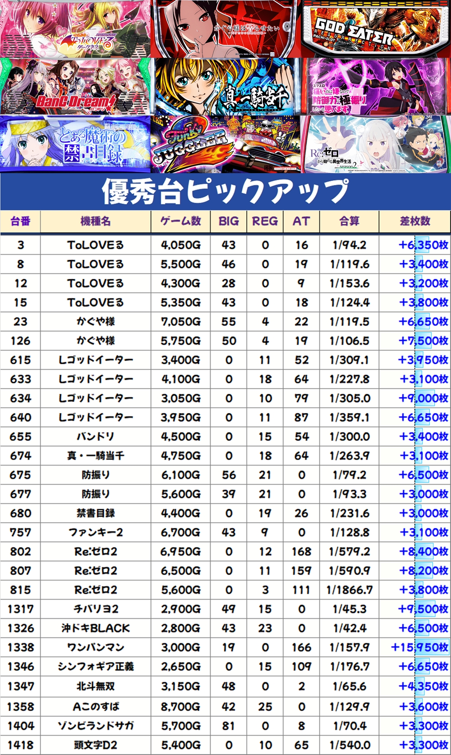Select the ワンパンマン row machine name

[96, 647]
